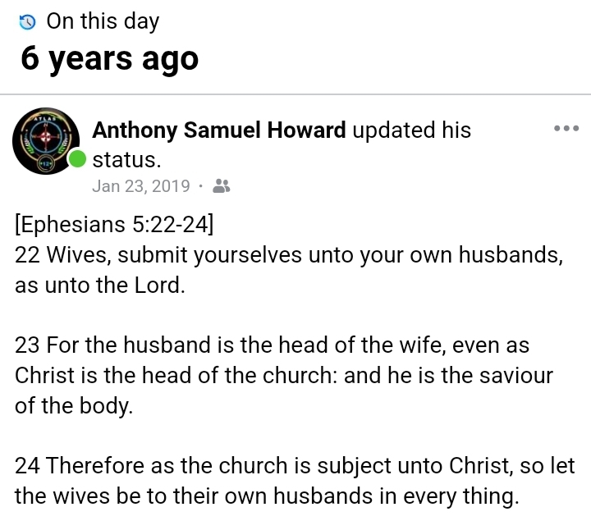Tap the 'Christ is the head of the church' line
The image size is (591, 530).
click(x=284, y=376)
